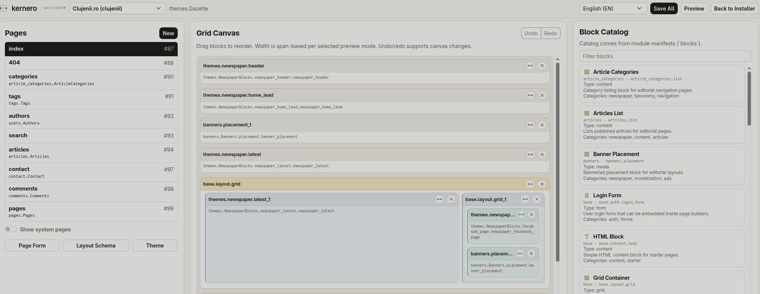Focus the Filter blocks input

[x=665, y=56]
